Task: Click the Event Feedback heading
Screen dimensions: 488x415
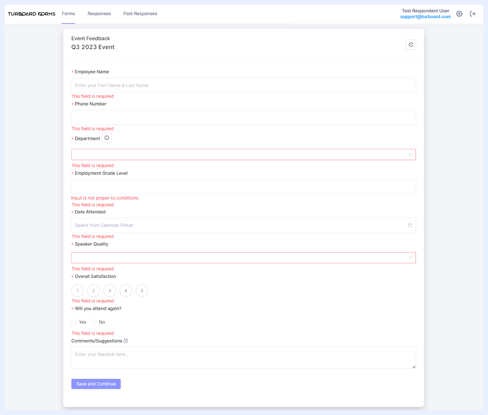Action: point(91,39)
